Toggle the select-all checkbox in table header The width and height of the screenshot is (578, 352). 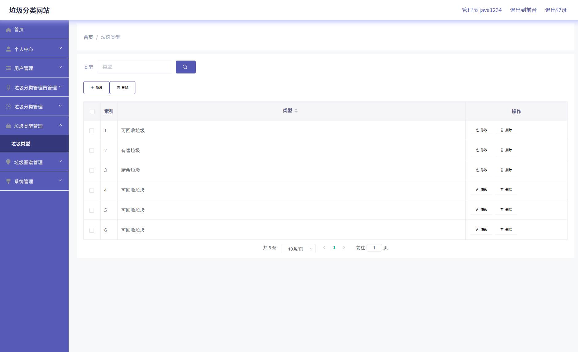point(92,112)
